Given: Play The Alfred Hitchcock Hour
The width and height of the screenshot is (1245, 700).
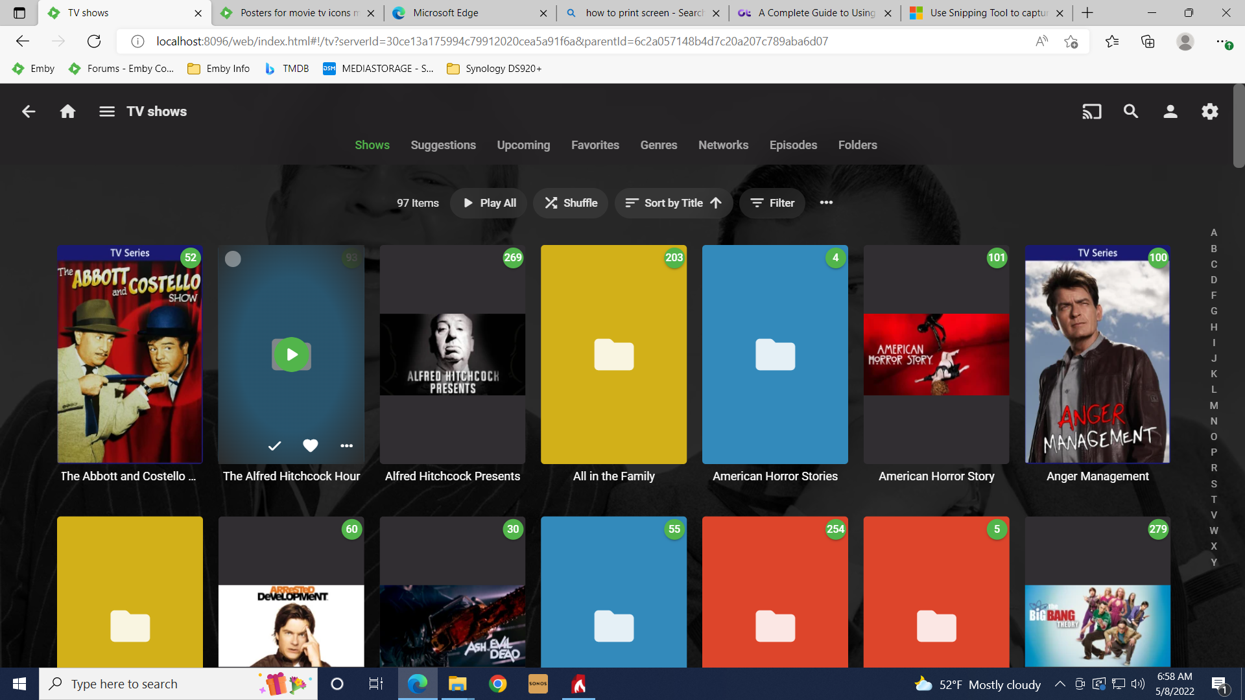Looking at the screenshot, I should pyautogui.click(x=291, y=355).
